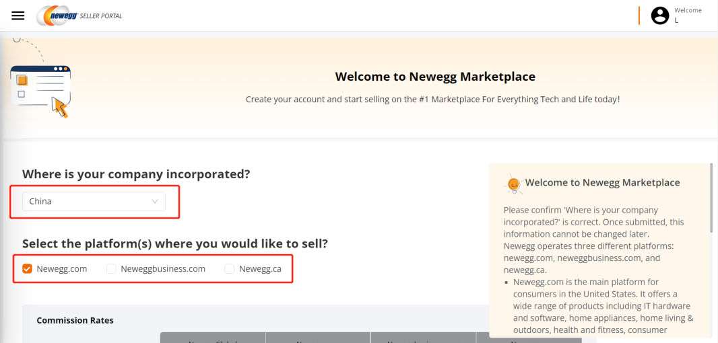
Task: Open the hamburger navigation menu
Action: pos(18,15)
